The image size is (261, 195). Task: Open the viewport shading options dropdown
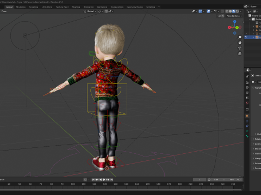(241, 11)
